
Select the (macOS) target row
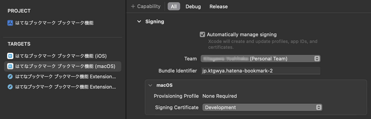pos(62,66)
